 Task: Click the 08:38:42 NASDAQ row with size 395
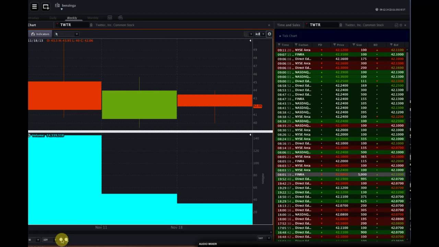tap(341, 112)
